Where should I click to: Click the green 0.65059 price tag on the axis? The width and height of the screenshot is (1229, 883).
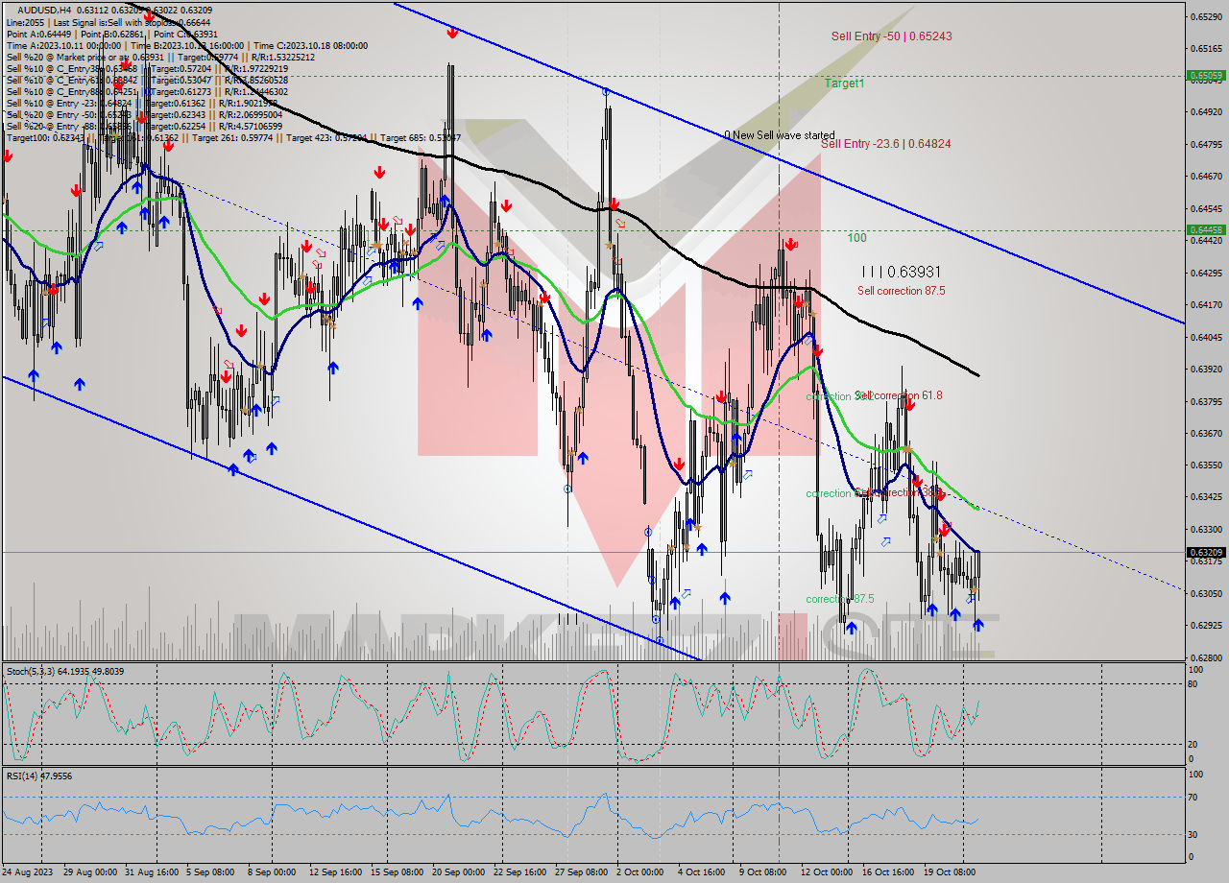[1205, 75]
